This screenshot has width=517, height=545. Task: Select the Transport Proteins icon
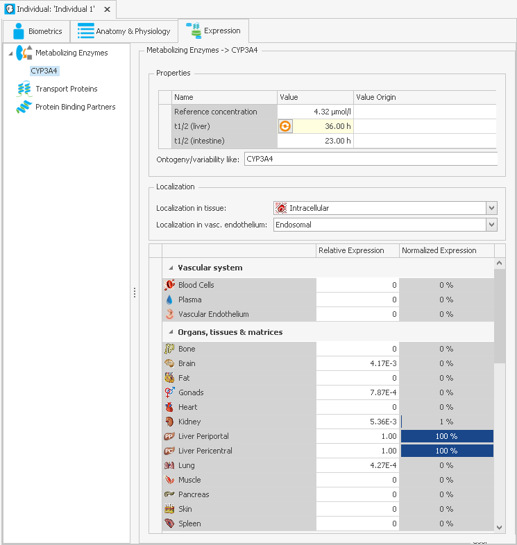24,89
